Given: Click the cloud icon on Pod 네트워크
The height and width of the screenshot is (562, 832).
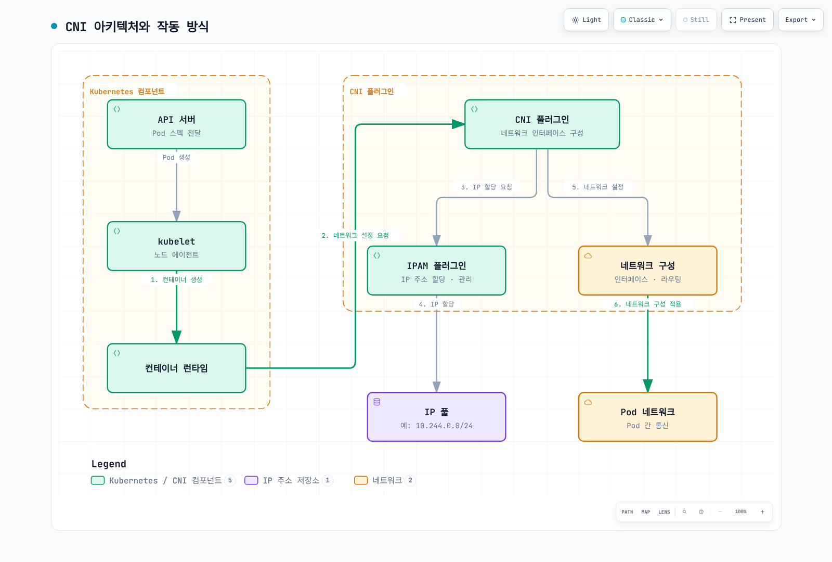Looking at the screenshot, I should coord(588,402).
